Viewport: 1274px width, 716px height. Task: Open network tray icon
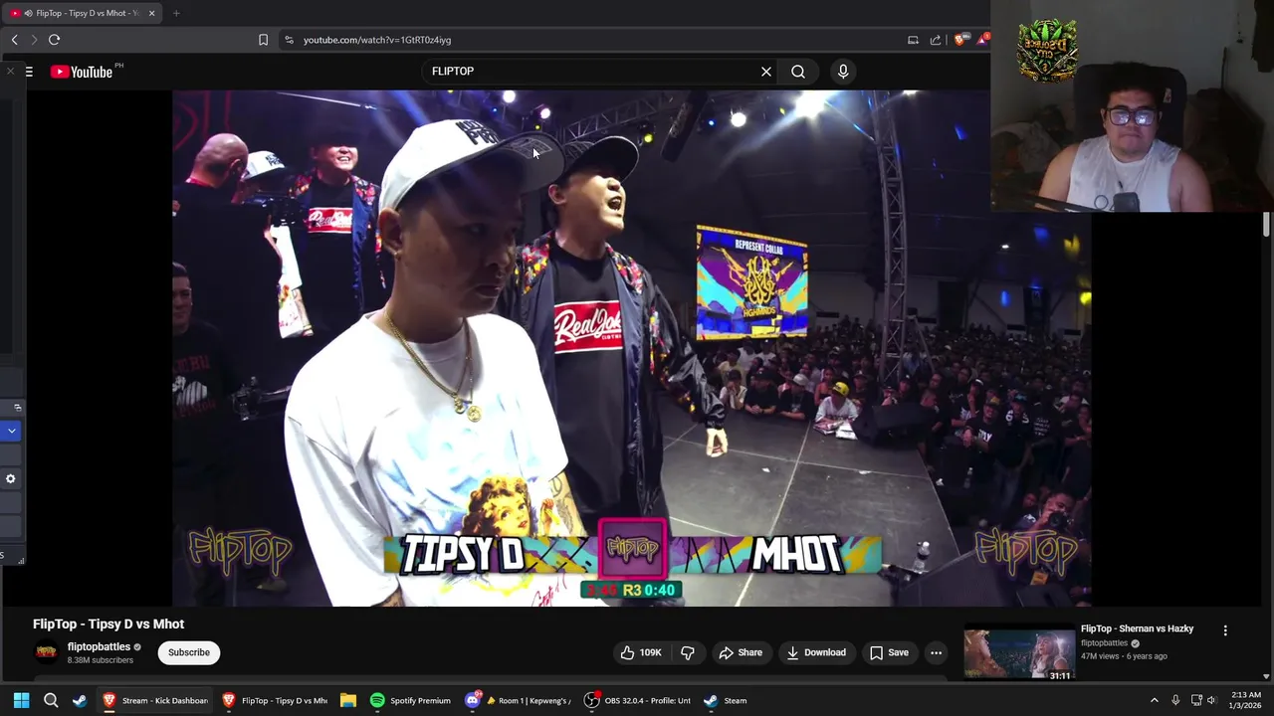[1196, 700]
